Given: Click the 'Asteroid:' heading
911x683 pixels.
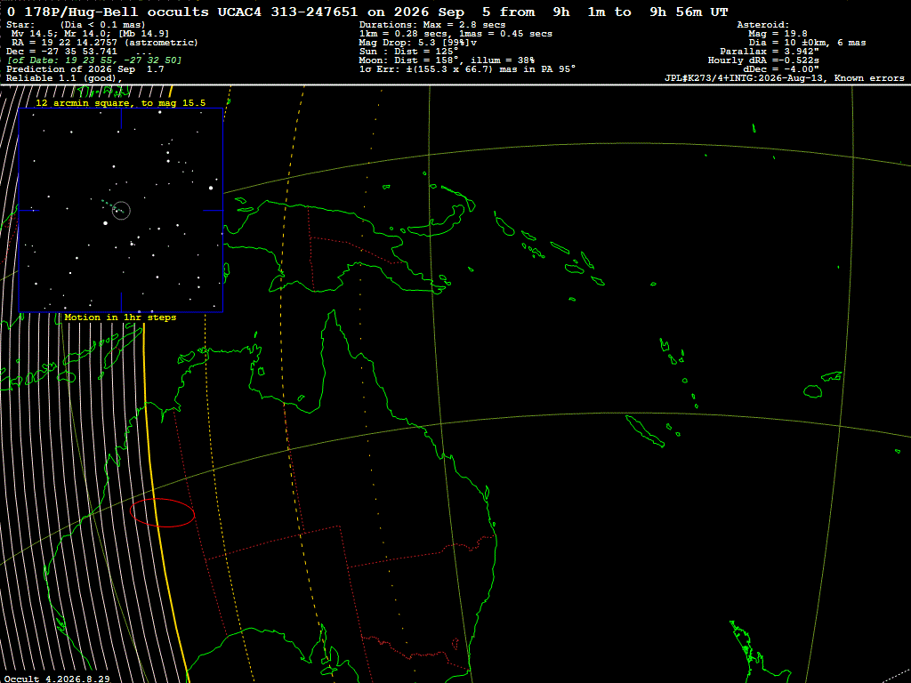Looking at the screenshot, I should click(762, 25).
